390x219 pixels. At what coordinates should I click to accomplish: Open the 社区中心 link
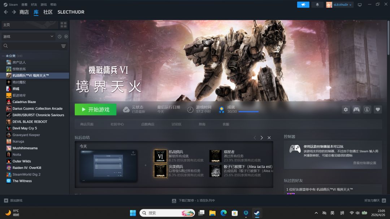click(x=117, y=124)
